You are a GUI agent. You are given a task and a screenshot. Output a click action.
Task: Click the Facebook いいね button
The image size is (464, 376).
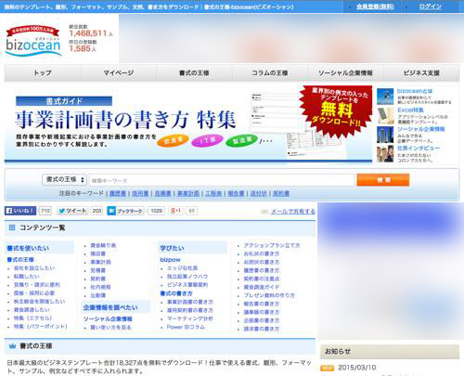20,211
